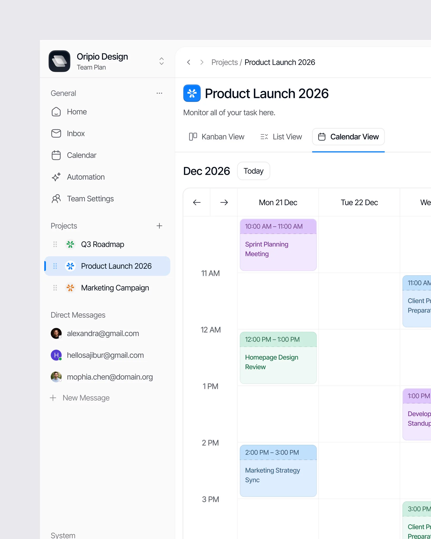Viewport: 431px width, 539px height.
Task: Click the New Message plus icon
Action: coord(53,398)
